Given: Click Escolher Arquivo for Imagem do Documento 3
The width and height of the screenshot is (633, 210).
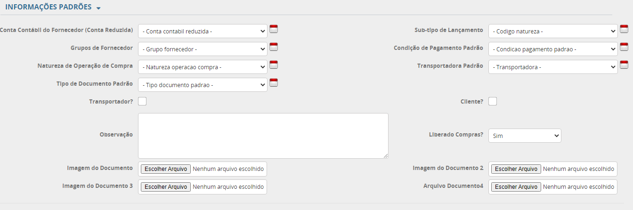Looking at the screenshot, I should (166, 187).
